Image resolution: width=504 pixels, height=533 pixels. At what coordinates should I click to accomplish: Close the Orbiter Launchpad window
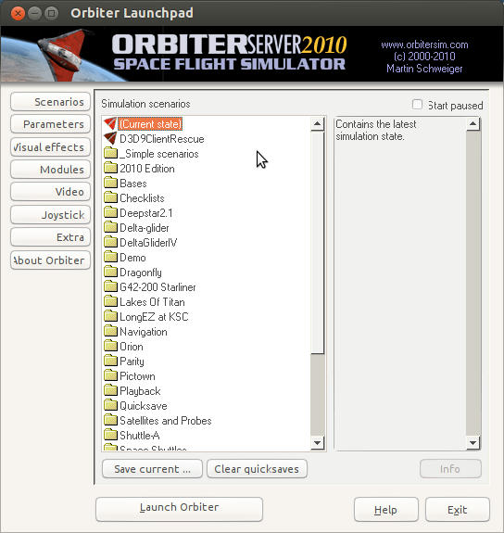pos(18,13)
